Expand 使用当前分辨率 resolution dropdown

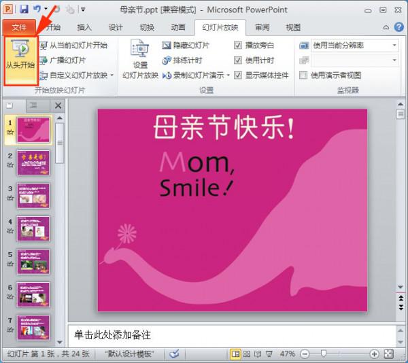(394, 46)
